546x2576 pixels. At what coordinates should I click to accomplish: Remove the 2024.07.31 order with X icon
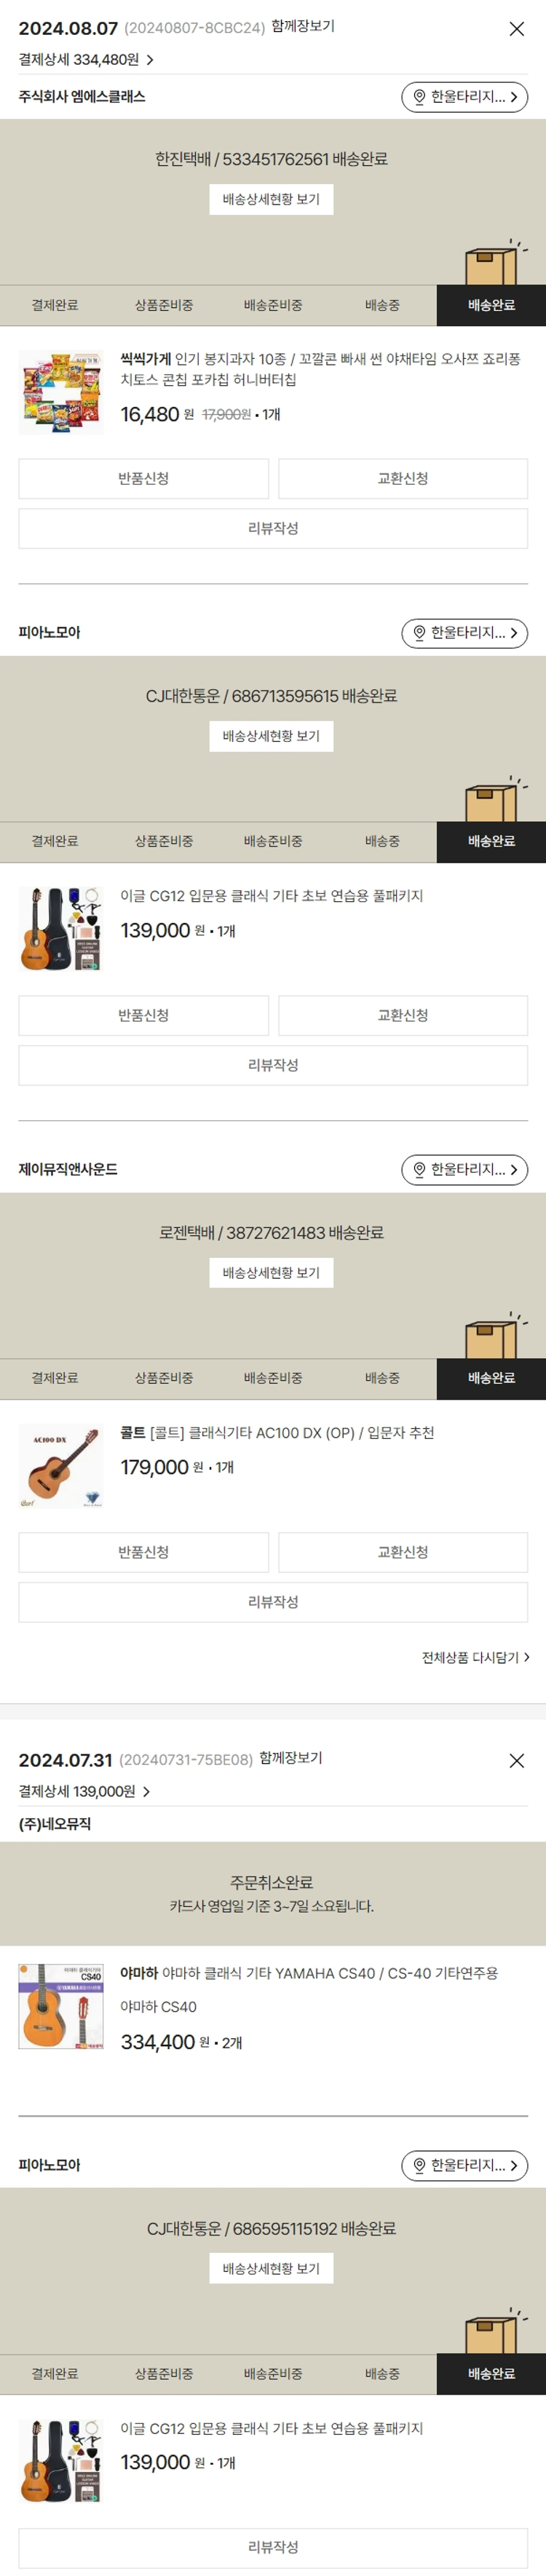516,1760
